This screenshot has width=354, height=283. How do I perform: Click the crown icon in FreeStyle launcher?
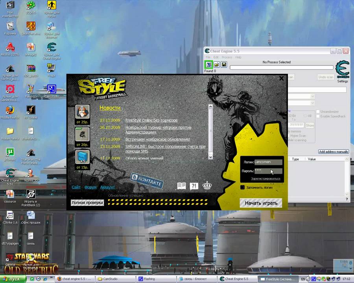point(207,186)
